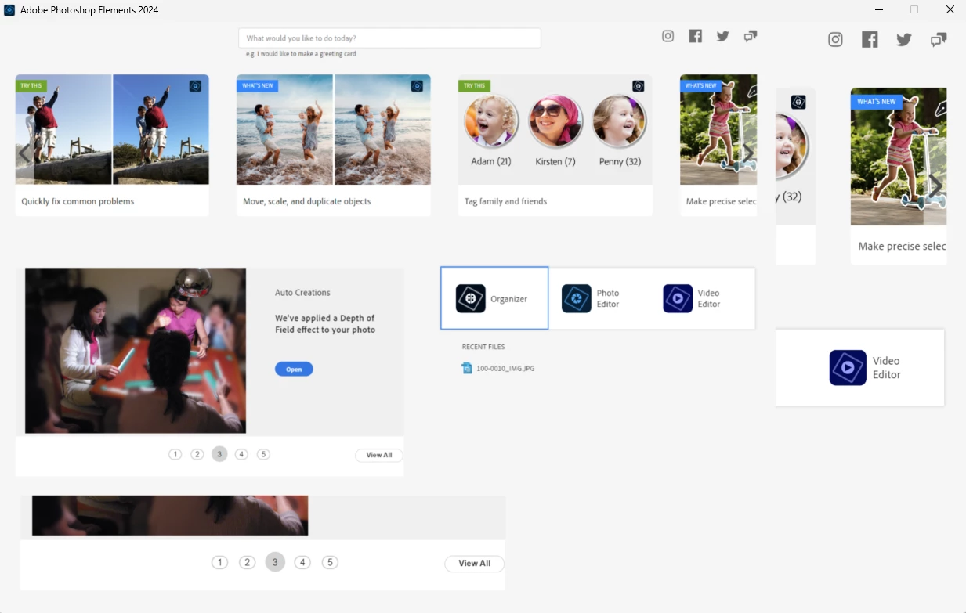The image size is (966, 613).
Task: Click Organizer badge on Tag family card
Action: click(639, 86)
